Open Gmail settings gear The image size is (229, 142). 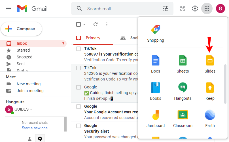pos(195,9)
